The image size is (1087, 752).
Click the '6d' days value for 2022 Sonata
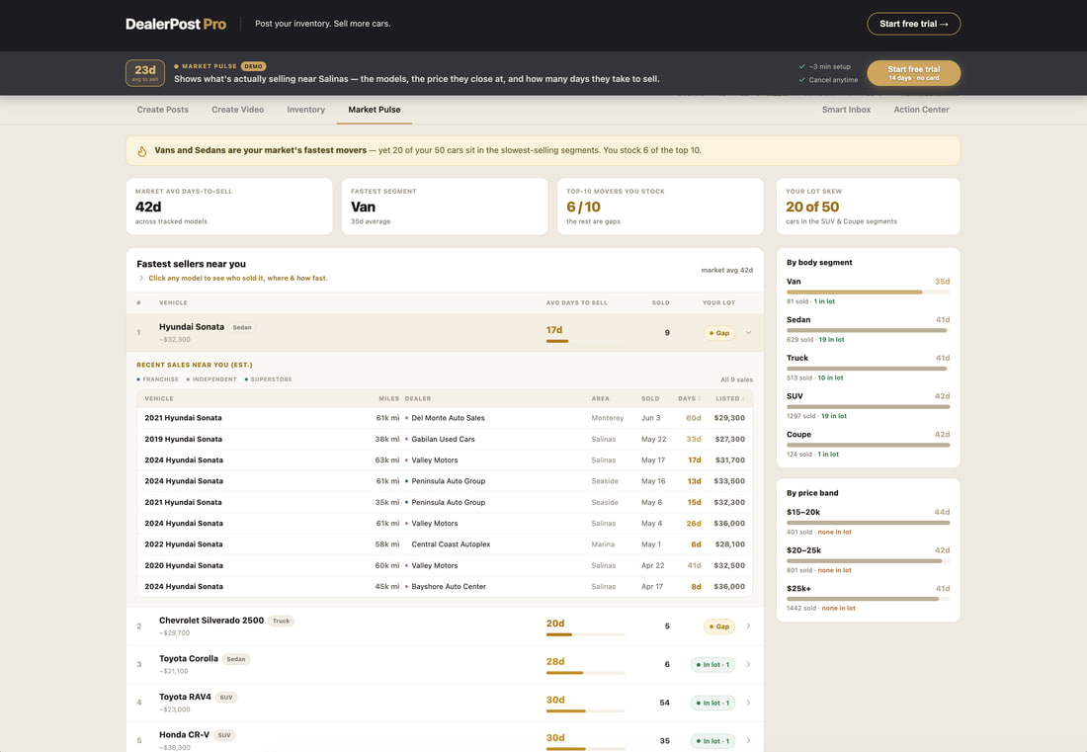coord(696,544)
